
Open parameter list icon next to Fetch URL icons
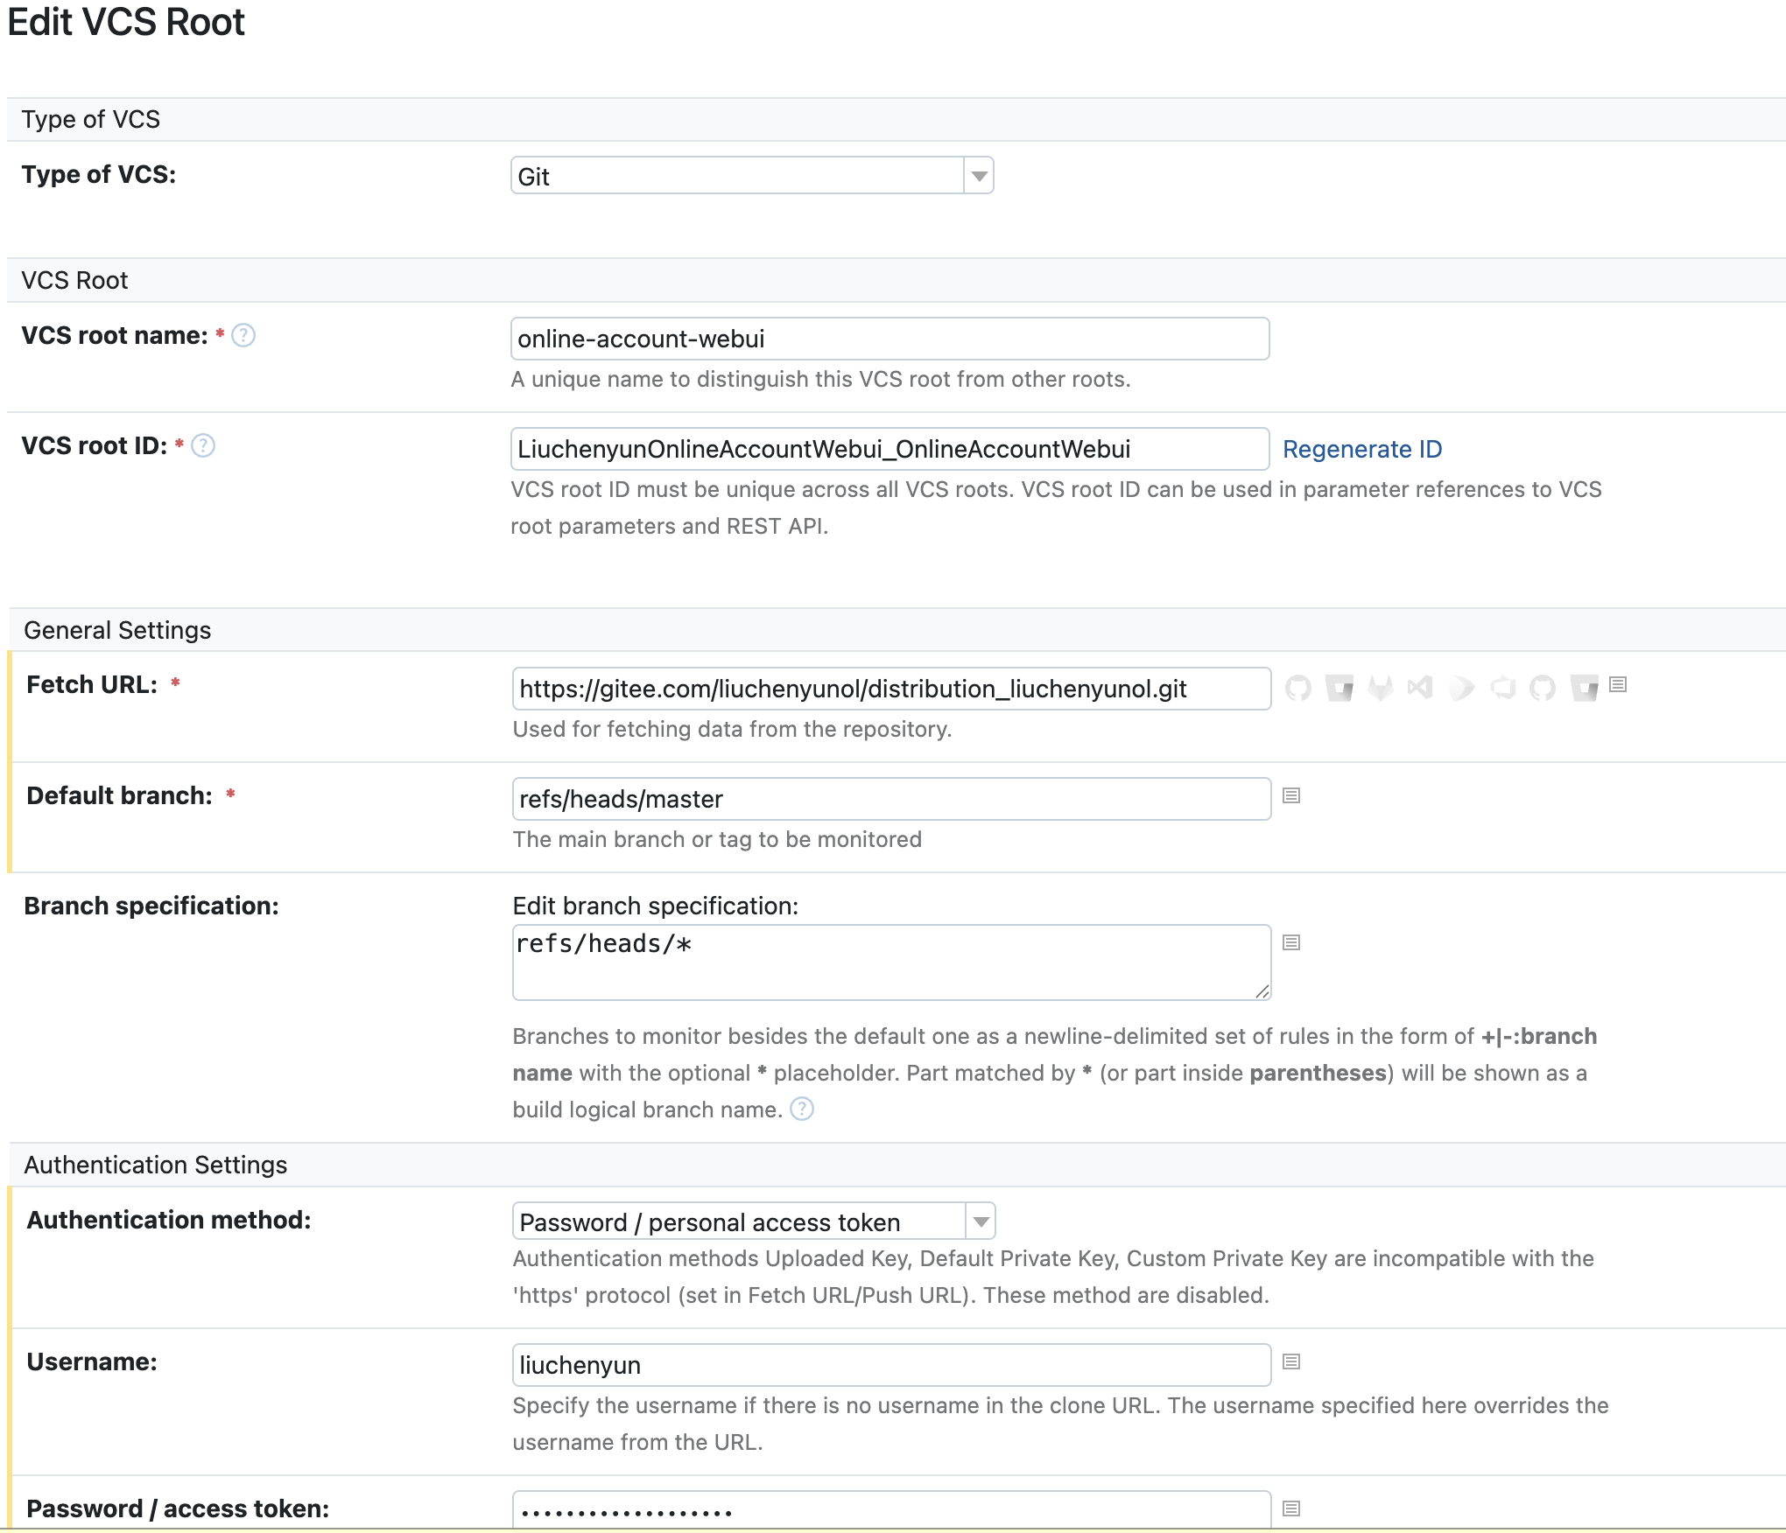1618,684
